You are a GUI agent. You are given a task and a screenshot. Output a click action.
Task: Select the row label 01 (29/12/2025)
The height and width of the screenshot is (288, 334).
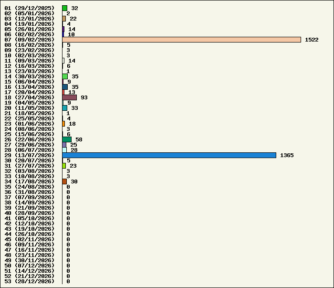tap(30, 8)
